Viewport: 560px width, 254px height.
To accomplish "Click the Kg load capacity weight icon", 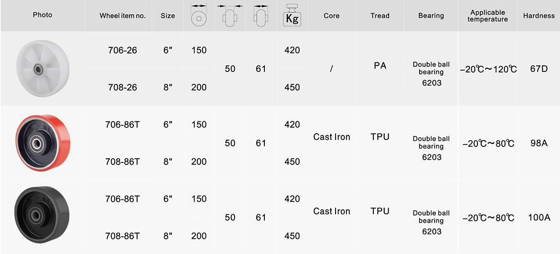I will pos(292,15).
